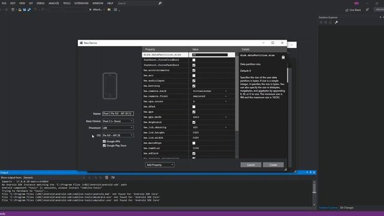Open the Show output from dropdown
Viewport: 384px width, 216px height.
54,178
